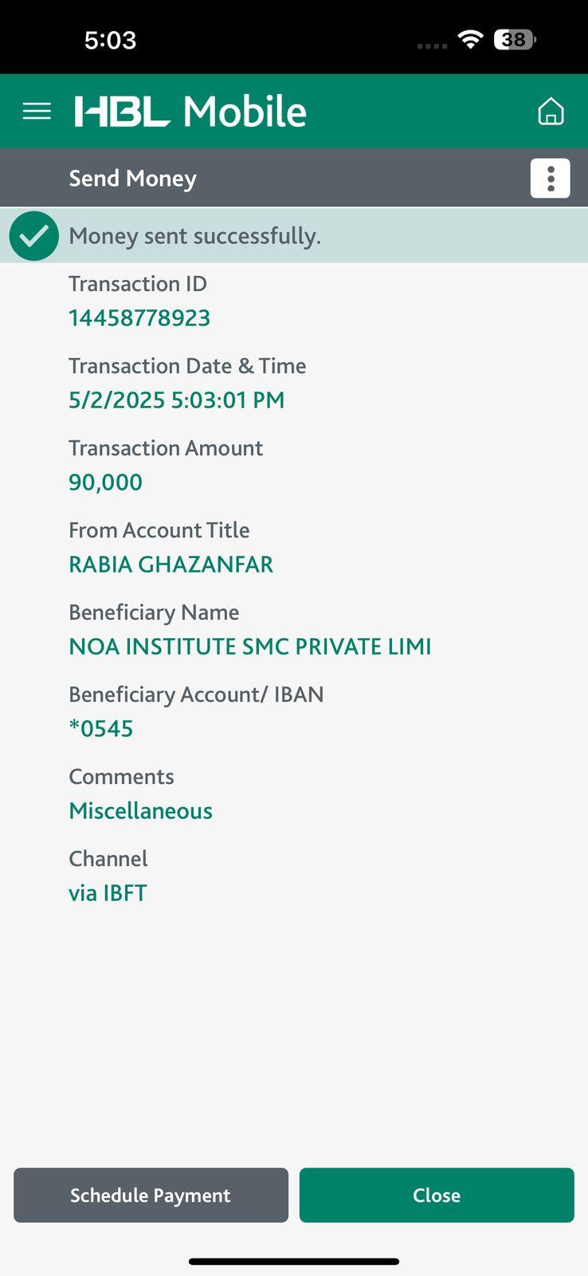This screenshot has width=588, height=1276.
Task: Tap the transaction date 5/2/2025 5:03:01 PM
Action: coord(176,400)
